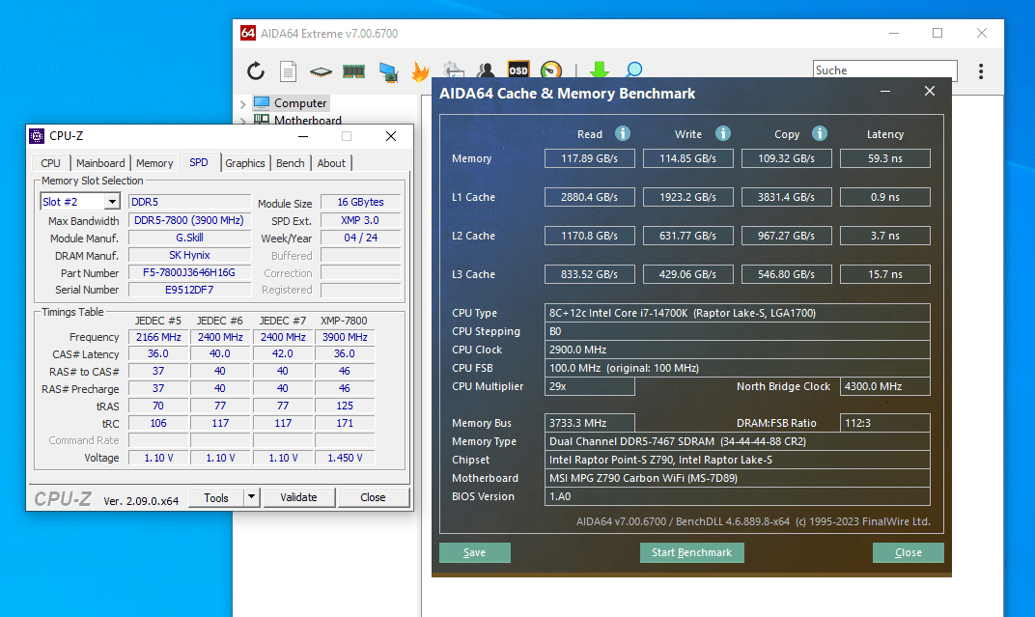
Task: Select the SPD tab in CPU-Z
Action: [x=199, y=162]
